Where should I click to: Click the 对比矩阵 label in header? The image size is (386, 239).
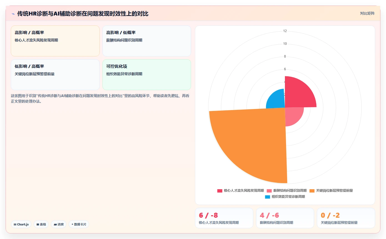click(367, 13)
